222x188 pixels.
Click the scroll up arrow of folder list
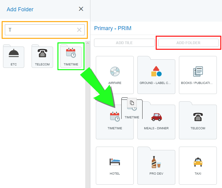88,43
